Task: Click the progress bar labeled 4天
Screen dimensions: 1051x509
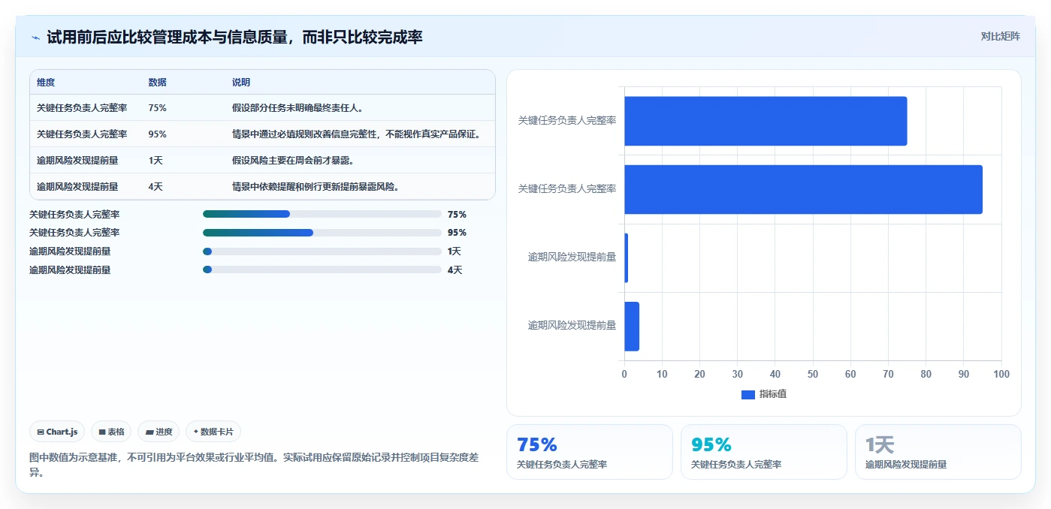Action: (x=322, y=270)
